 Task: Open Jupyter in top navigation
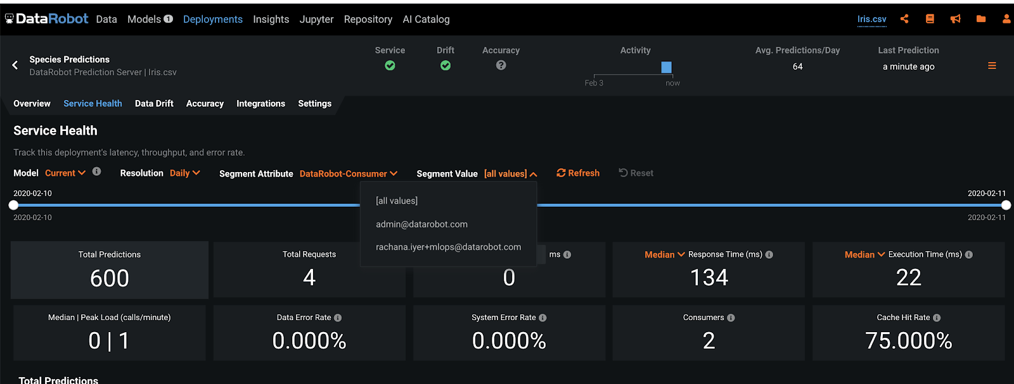317,19
